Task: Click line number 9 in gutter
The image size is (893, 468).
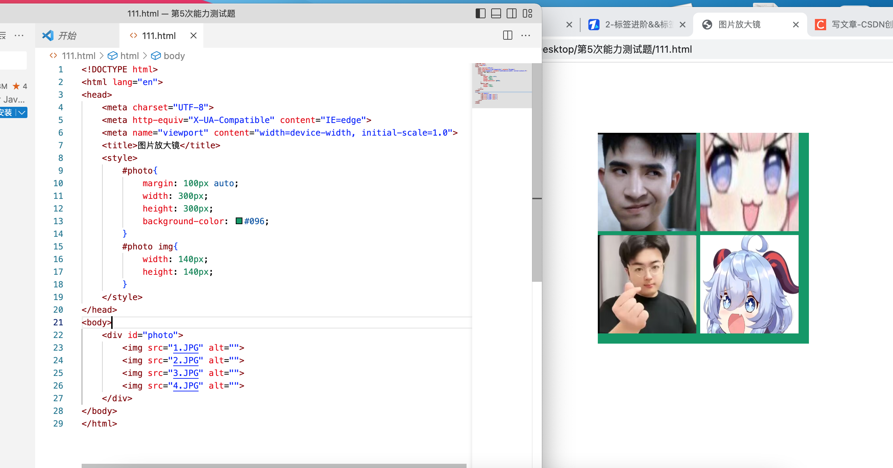Action: [x=61, y=171]
